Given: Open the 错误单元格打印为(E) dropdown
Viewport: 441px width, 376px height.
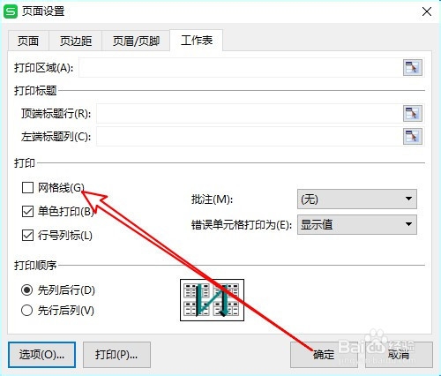Looking at the screenshot, I should point(357,224).
